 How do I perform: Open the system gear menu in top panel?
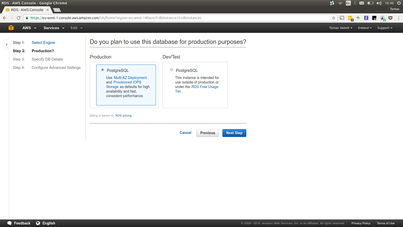[399, 3]
